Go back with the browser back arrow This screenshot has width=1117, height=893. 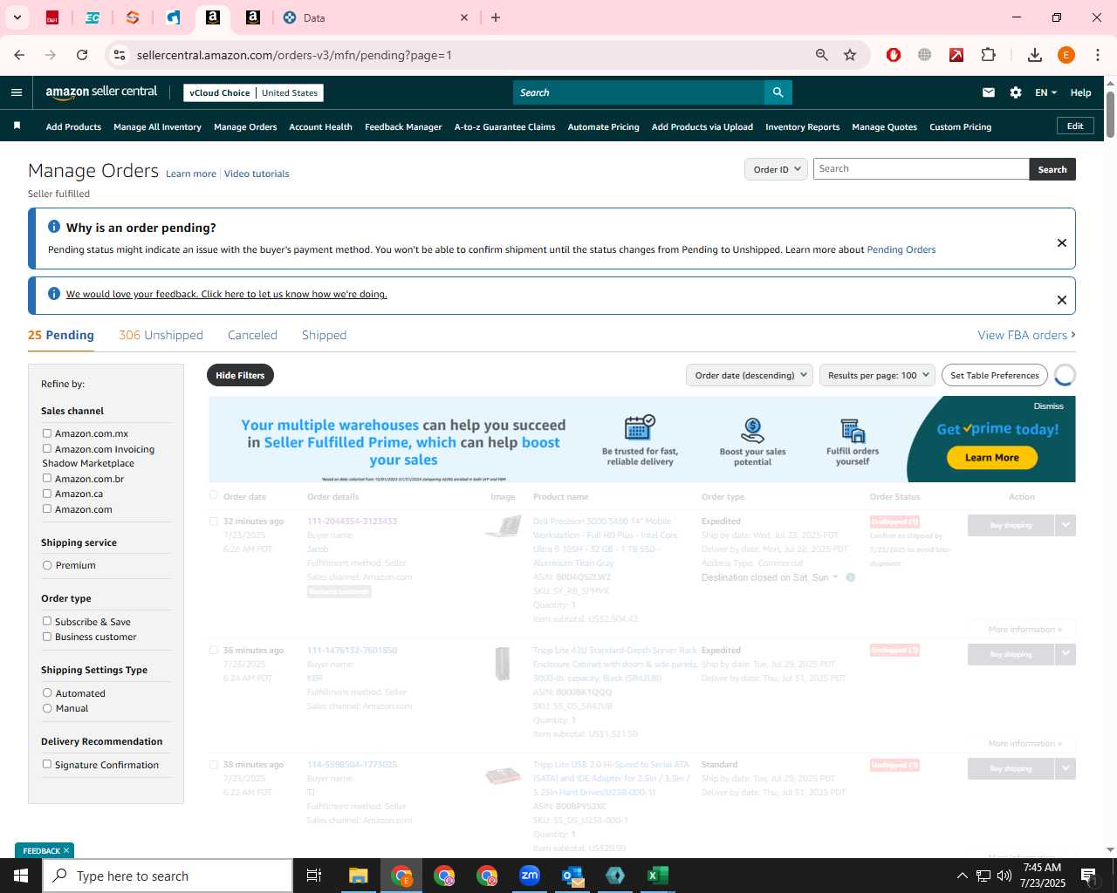coord(19,55)
